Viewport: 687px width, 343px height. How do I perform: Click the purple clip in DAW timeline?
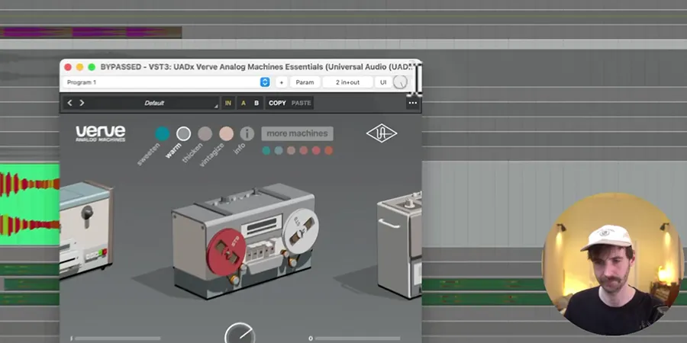coord(91,32)
